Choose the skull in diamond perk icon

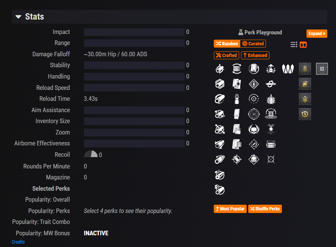click(254, 159)
